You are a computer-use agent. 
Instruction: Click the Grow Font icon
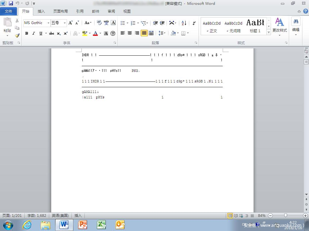(x=70, y=23)
